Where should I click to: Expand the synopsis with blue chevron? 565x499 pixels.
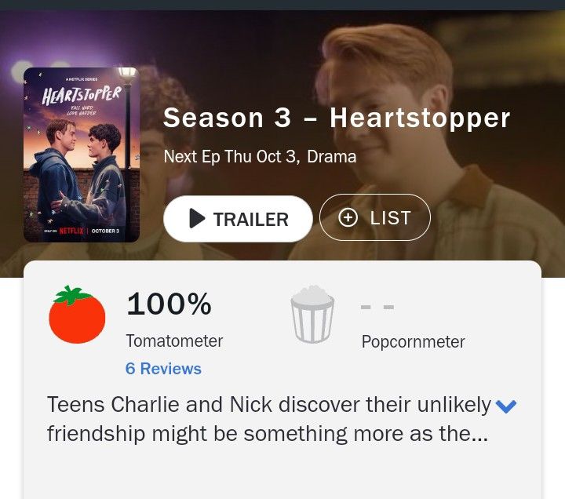coord(506,406)
